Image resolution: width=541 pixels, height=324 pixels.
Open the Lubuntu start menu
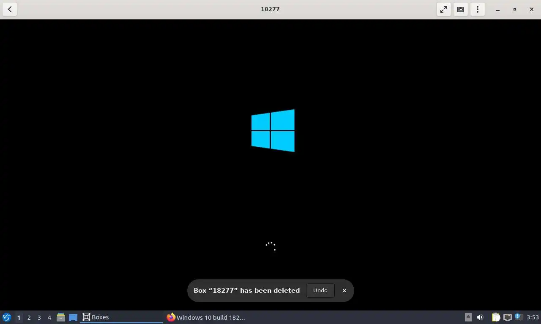click(x=7, y=317)
